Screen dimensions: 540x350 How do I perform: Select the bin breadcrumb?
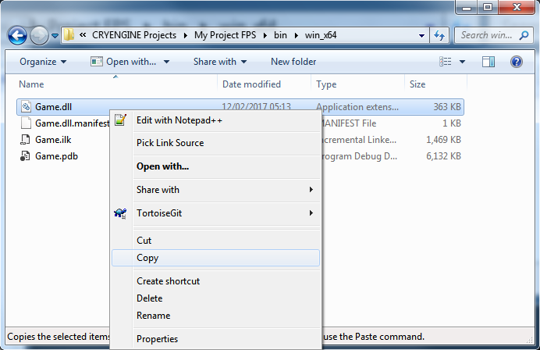(x=280, y=35)
